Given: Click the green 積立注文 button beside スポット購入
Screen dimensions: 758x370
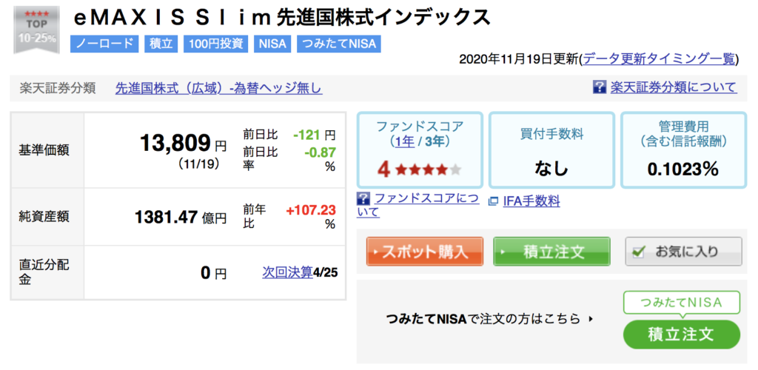Looking at the screenshot, I should pos(551,251).
